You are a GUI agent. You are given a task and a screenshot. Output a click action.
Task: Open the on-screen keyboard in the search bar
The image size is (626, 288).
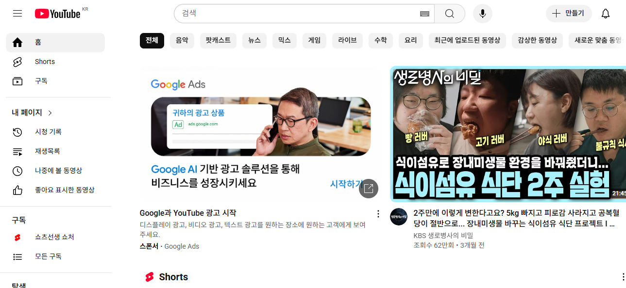(424, 14)
